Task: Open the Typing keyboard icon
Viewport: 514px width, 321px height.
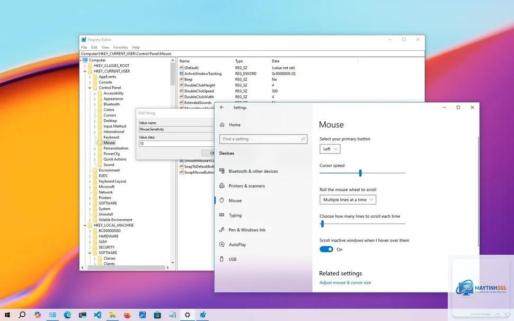Action: 222,215
